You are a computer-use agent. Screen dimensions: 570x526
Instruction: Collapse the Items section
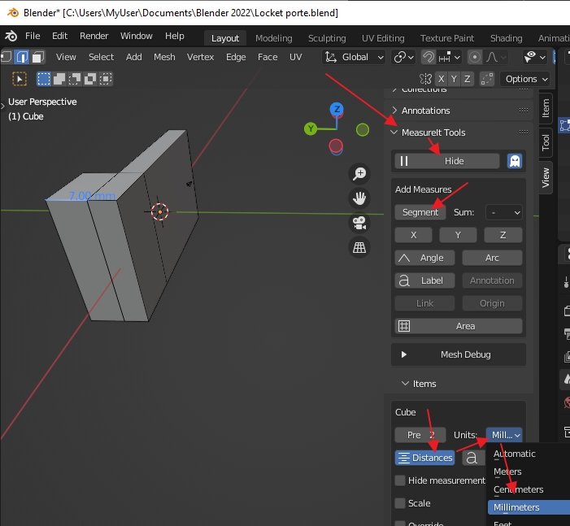click(x=405, y=384)
